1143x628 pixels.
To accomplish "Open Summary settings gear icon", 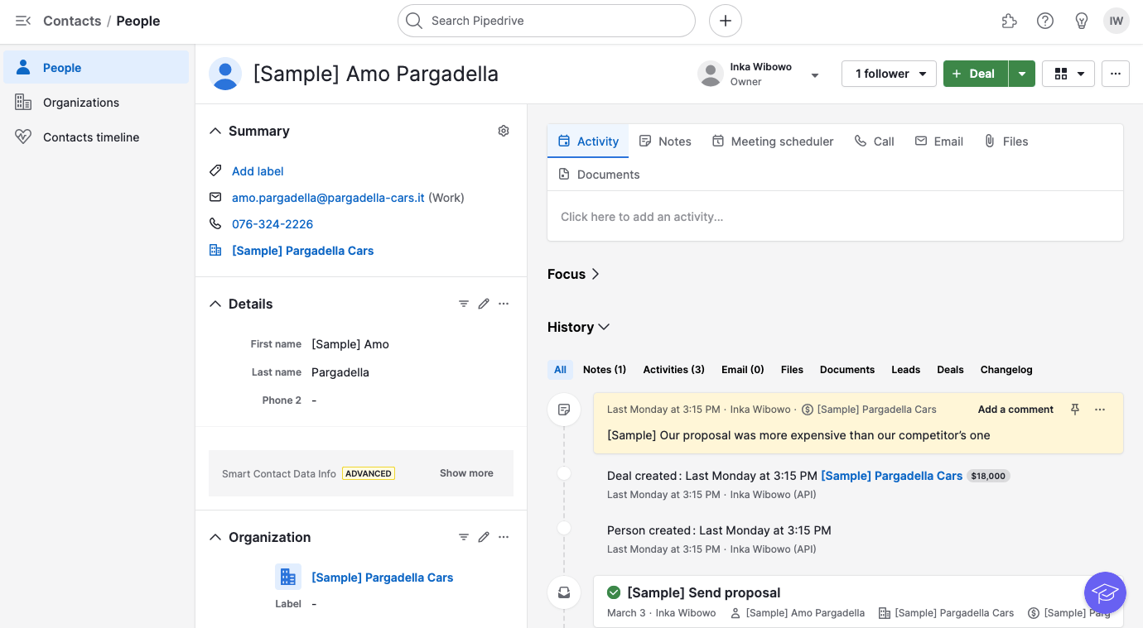I will [504, 131].
